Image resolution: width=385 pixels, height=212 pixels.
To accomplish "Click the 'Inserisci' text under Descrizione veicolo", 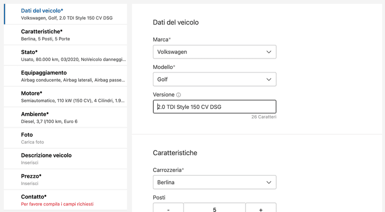I will pyautogui.click(x=30, y=162).
